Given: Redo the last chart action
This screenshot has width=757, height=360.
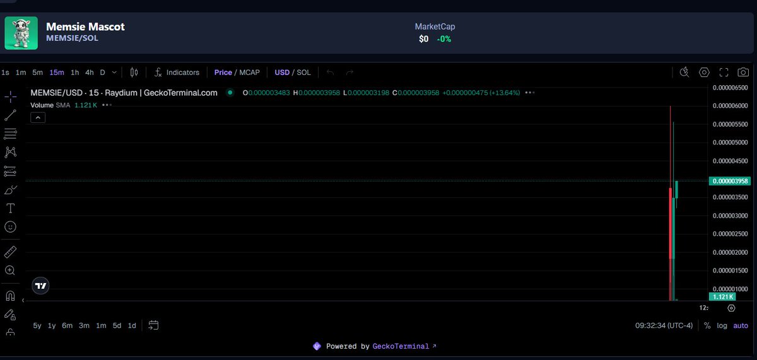Looking at the screenshot, I should [x=350, y=73].
